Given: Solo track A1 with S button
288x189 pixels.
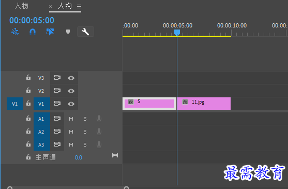Looking at the screenshot, I should [85, 119].
